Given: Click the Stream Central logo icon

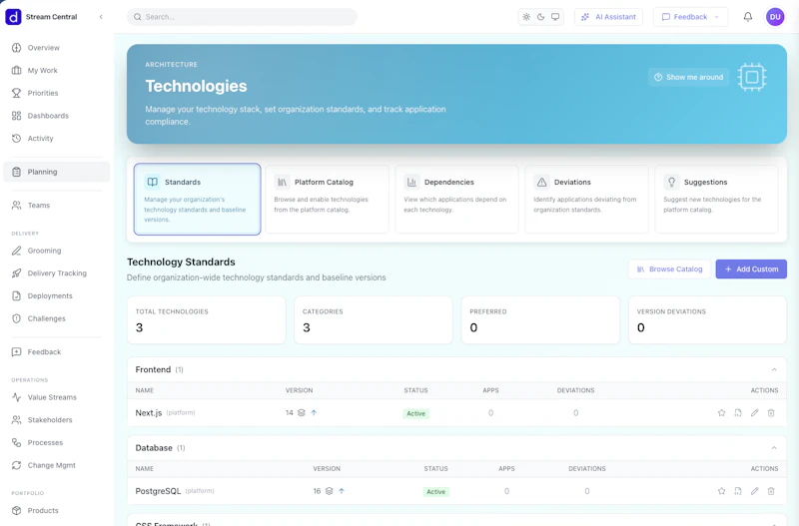Looking at the screenshot, I should tap(13, 17).
